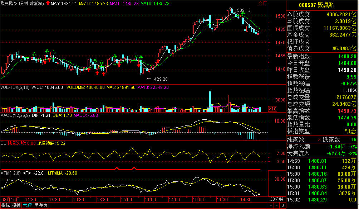Click the green down arrow near 1509.13 peak
The height and width of the screenshot is (209, 359).
243,14
